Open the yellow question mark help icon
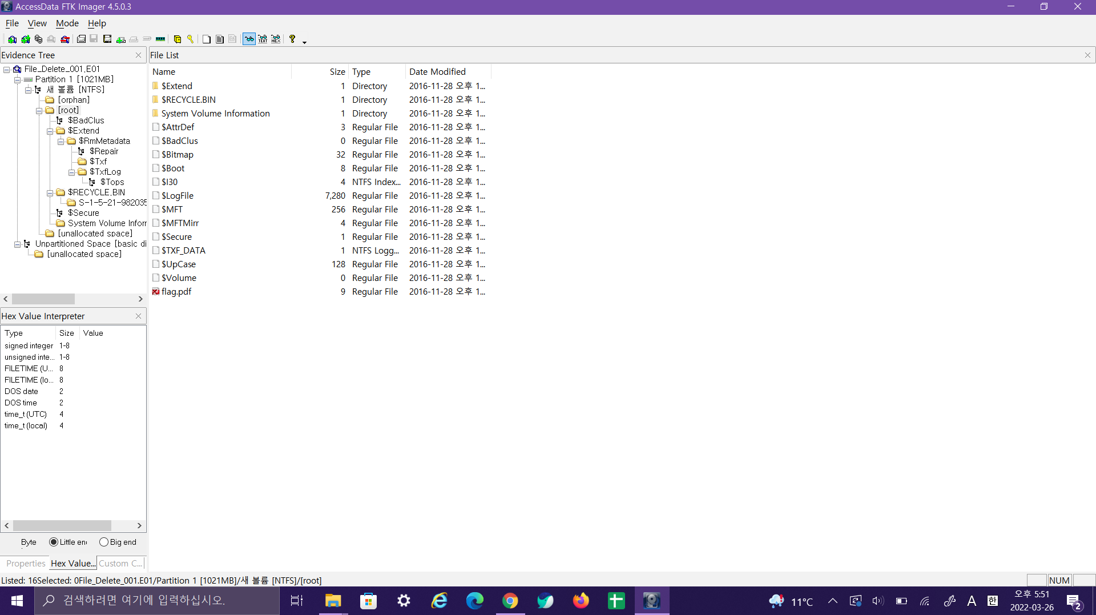1096x615 pixels. pyautogui.click(x=292, y=39)
